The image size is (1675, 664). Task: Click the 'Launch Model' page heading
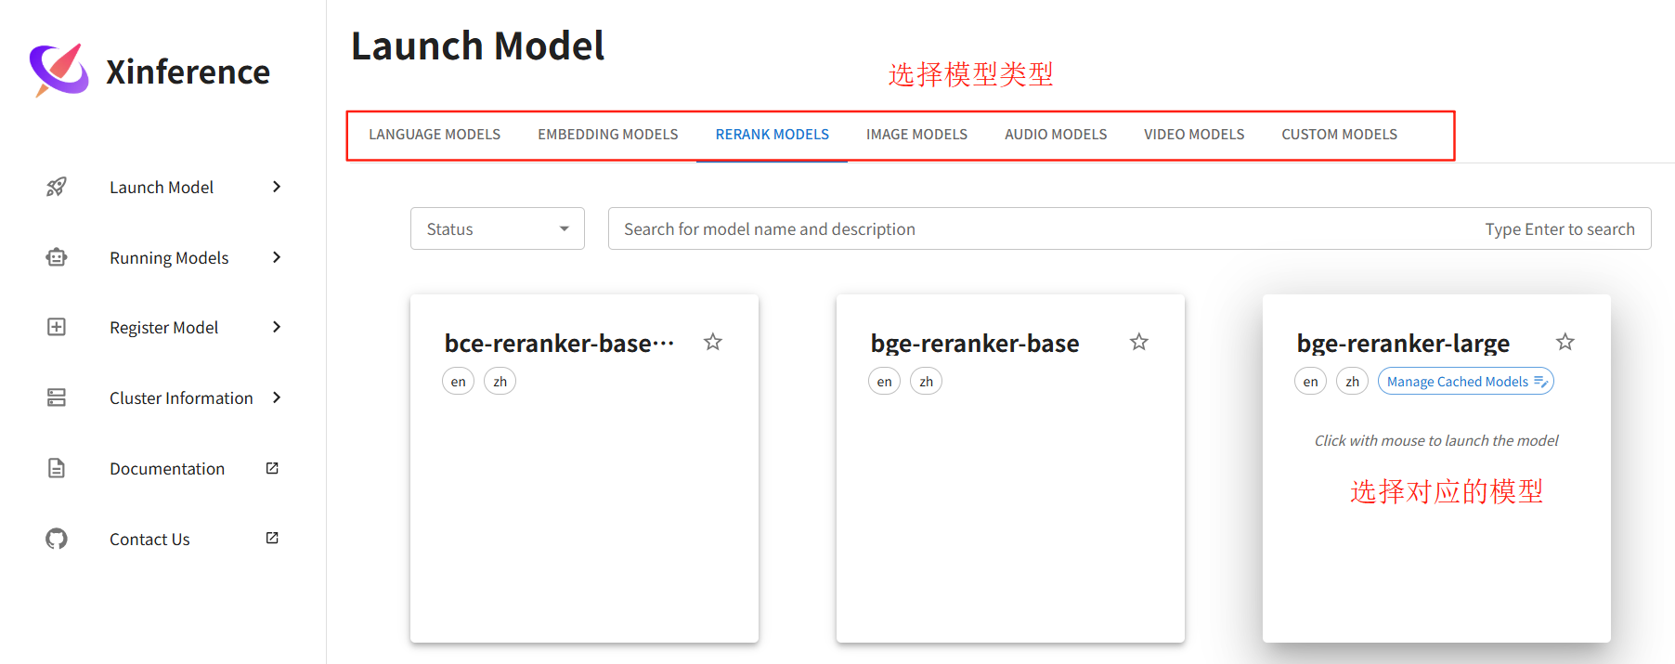pos(477,46)
